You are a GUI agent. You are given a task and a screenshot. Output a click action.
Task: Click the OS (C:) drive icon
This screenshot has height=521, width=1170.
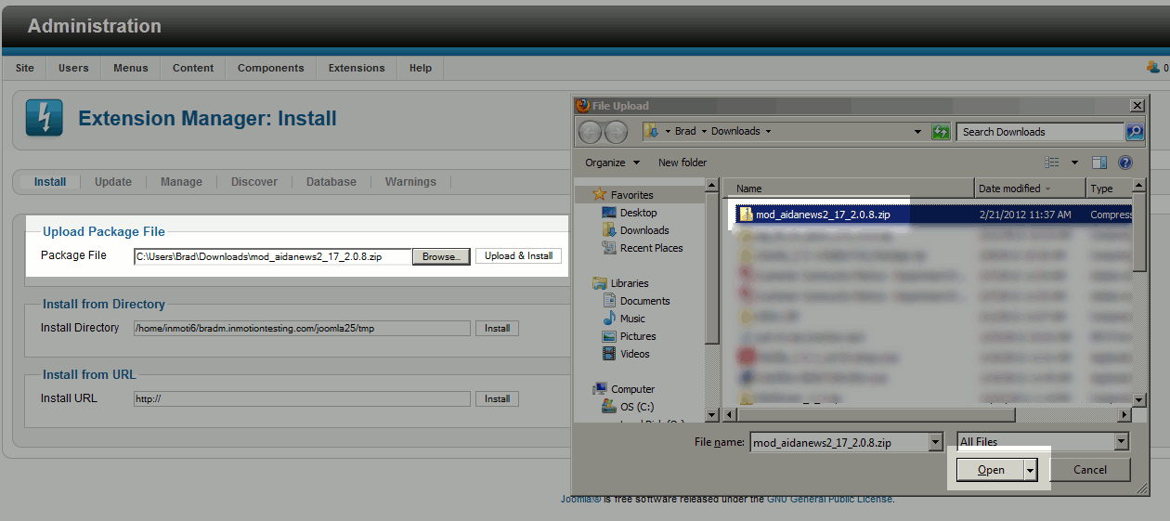pos(609,407)
